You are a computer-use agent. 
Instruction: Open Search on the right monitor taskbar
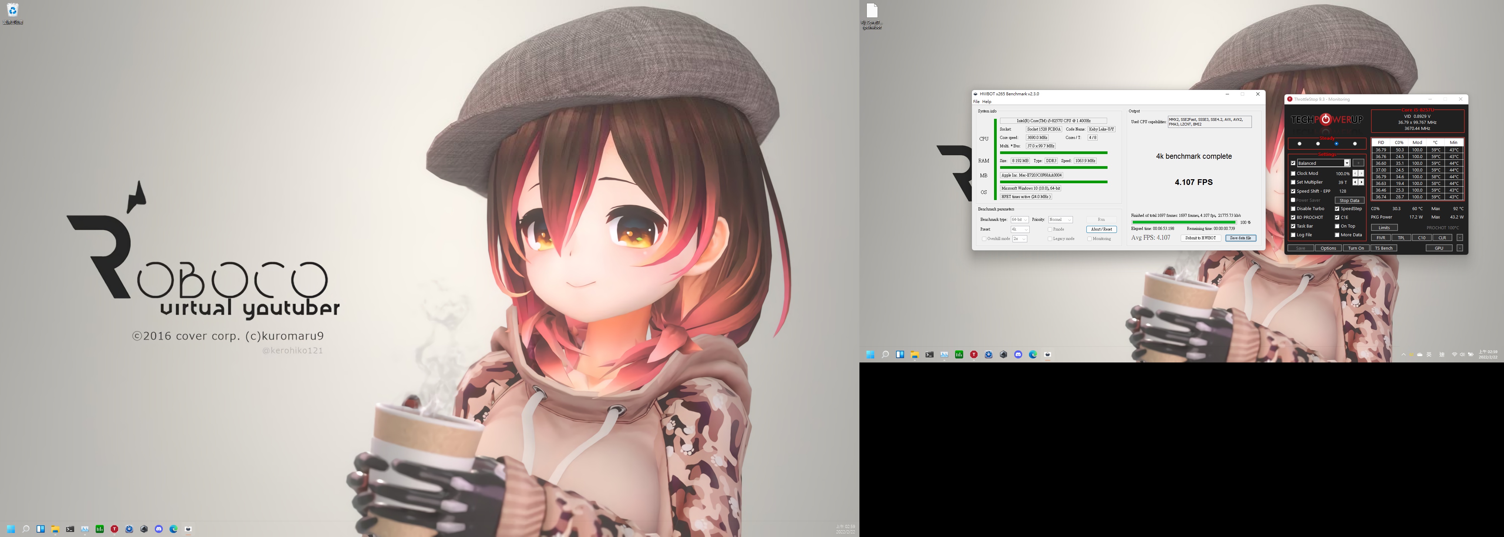(885, 354)
